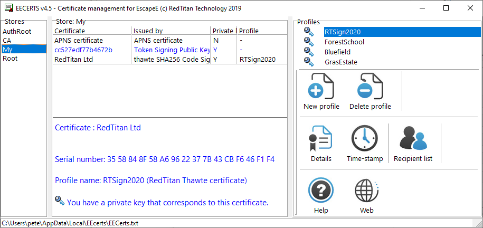483x228 pixels.
Task: Select the RedTitan Ltd certificate row
Action: 170,60
